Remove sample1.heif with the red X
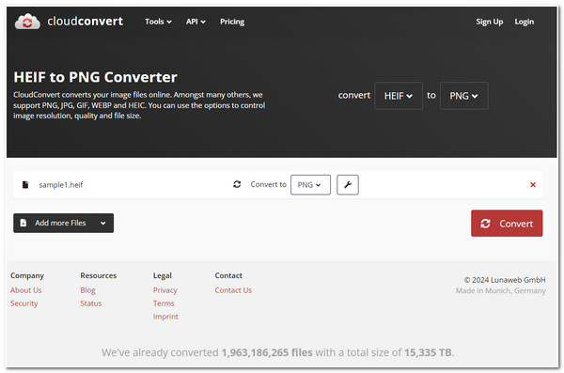 click(533, 184)
